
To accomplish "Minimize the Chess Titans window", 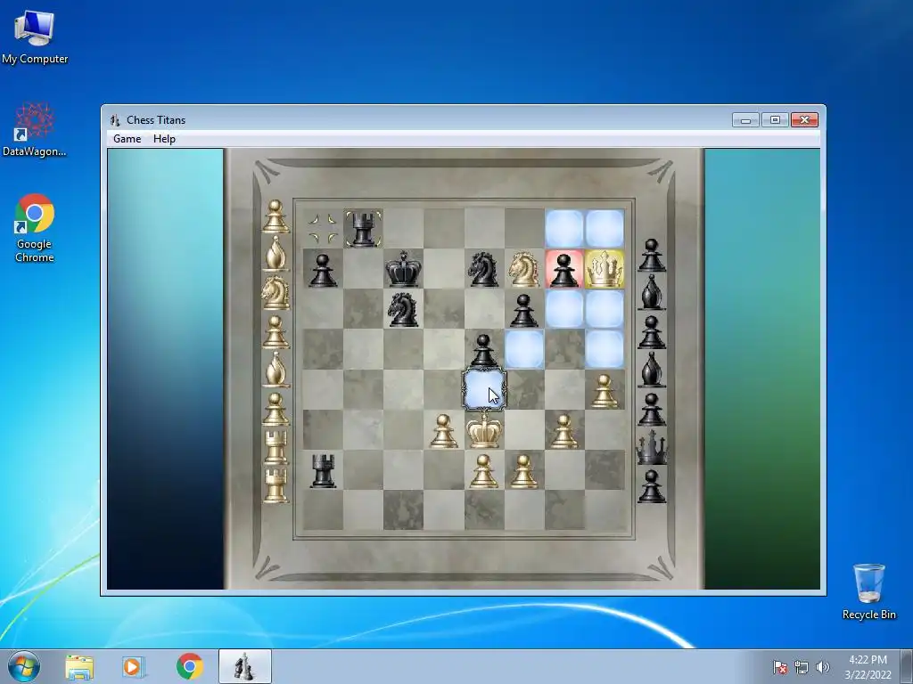I will tap(745, 120).
